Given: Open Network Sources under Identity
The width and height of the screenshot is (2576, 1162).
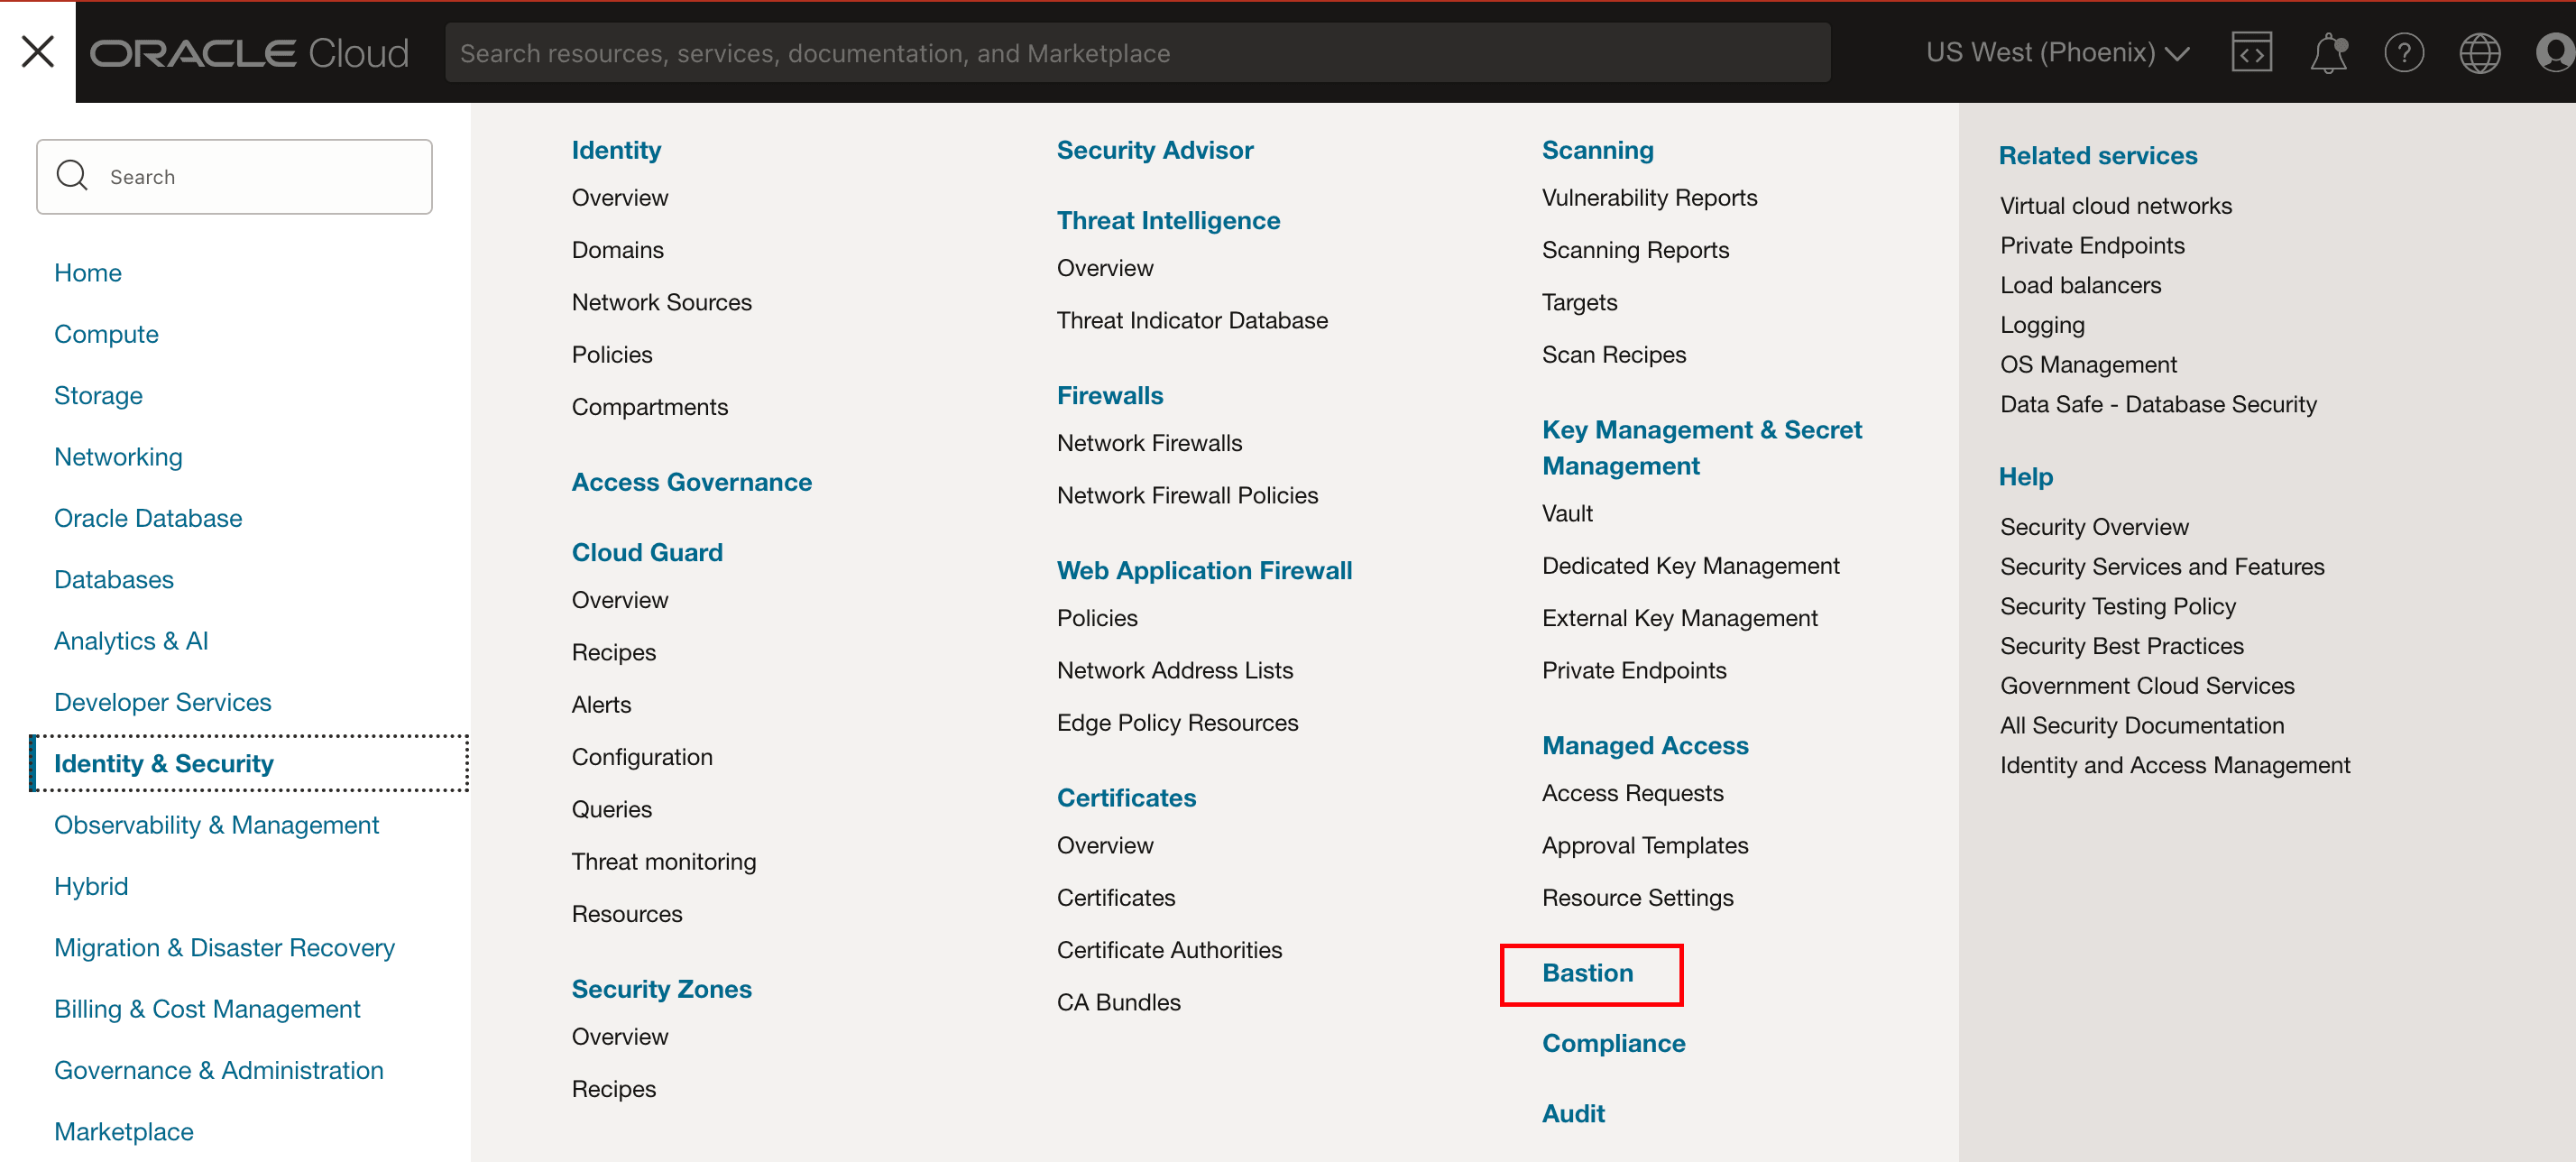Looking at the screenshot, I should click(x=662, y=302).
